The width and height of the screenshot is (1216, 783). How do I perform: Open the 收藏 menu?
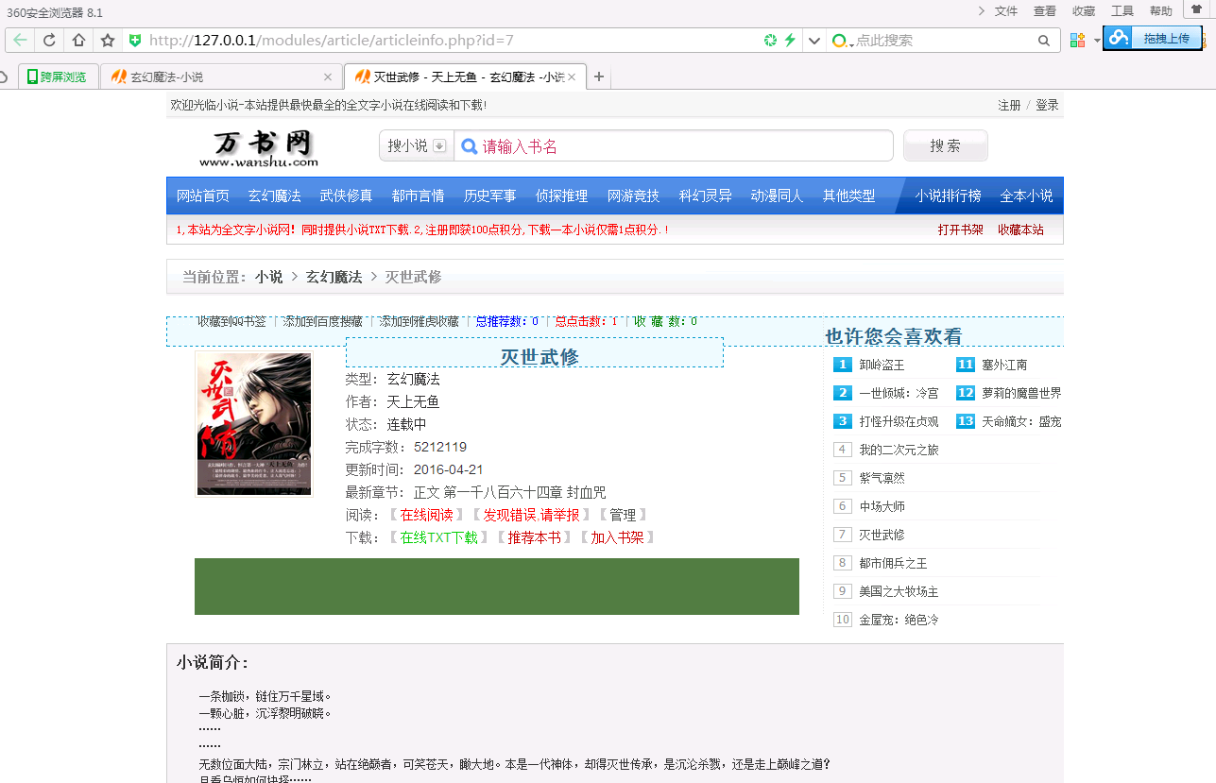[x=1084, y=11]
